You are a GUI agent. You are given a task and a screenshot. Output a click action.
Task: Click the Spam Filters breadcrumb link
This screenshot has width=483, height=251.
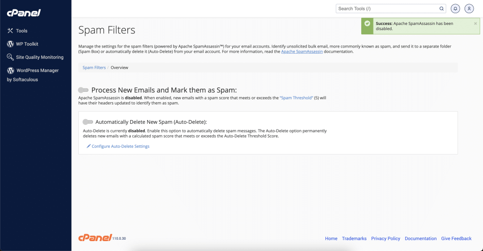coord(94,68)
